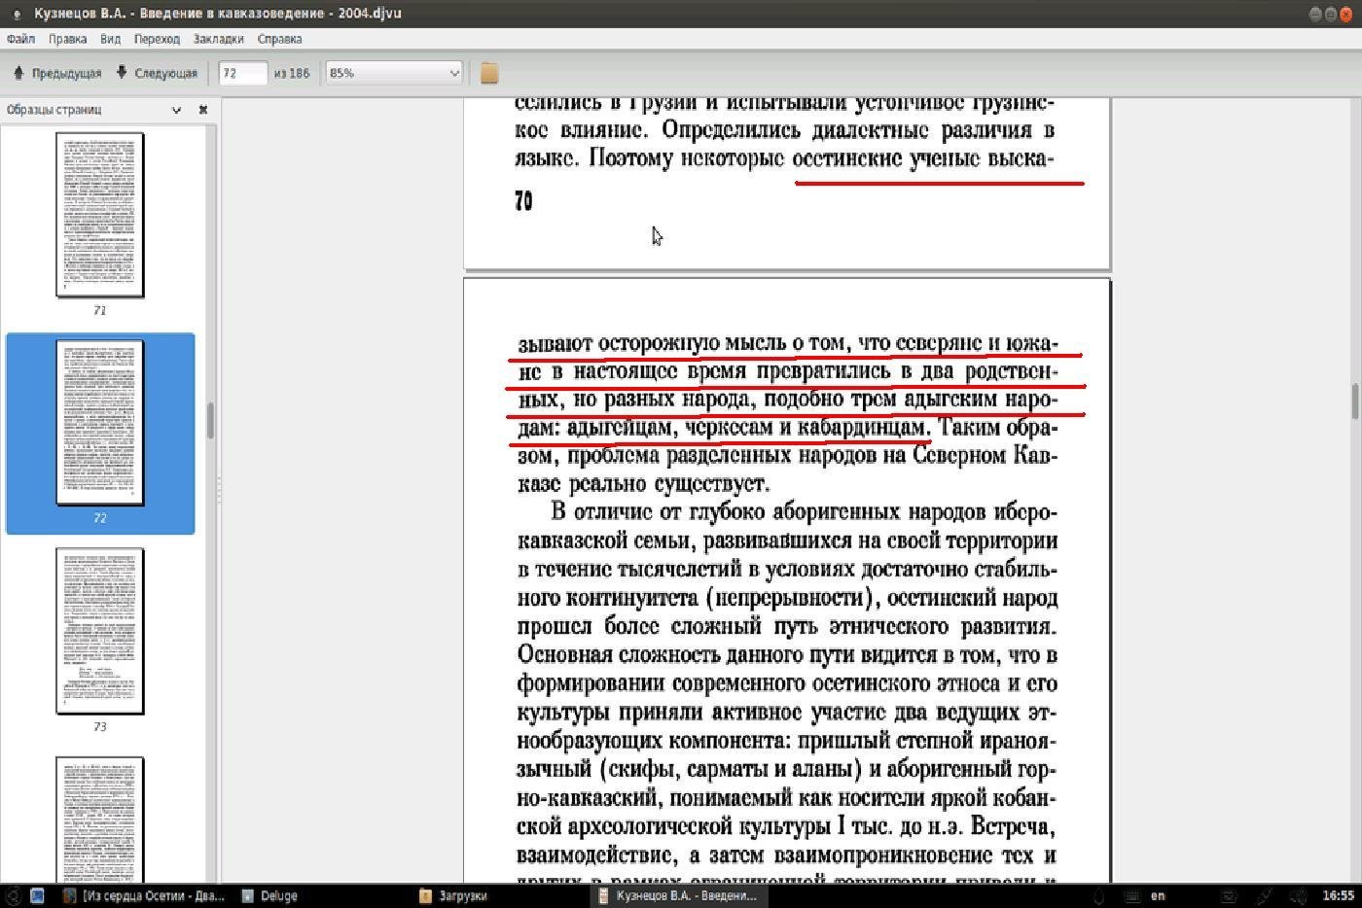Click the document's vertical scrollbar handle
The image size is (1362, 908).
(1354, 401)
